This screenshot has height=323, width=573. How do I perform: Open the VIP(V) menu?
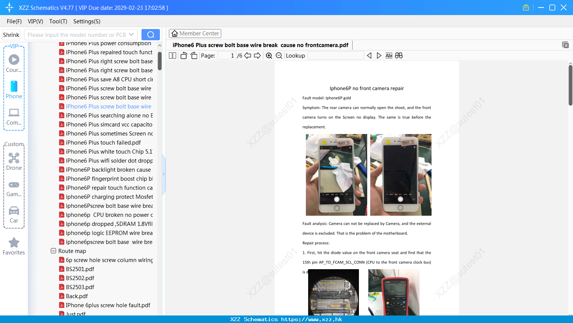(x=35, y=21)
